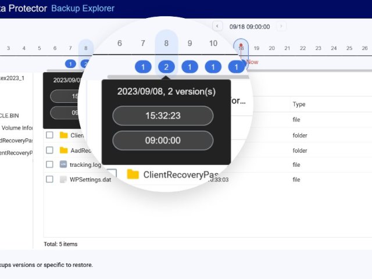372x279 pixels.
Task: Select day 24 on the timeline
Action: tap(334, 48)
